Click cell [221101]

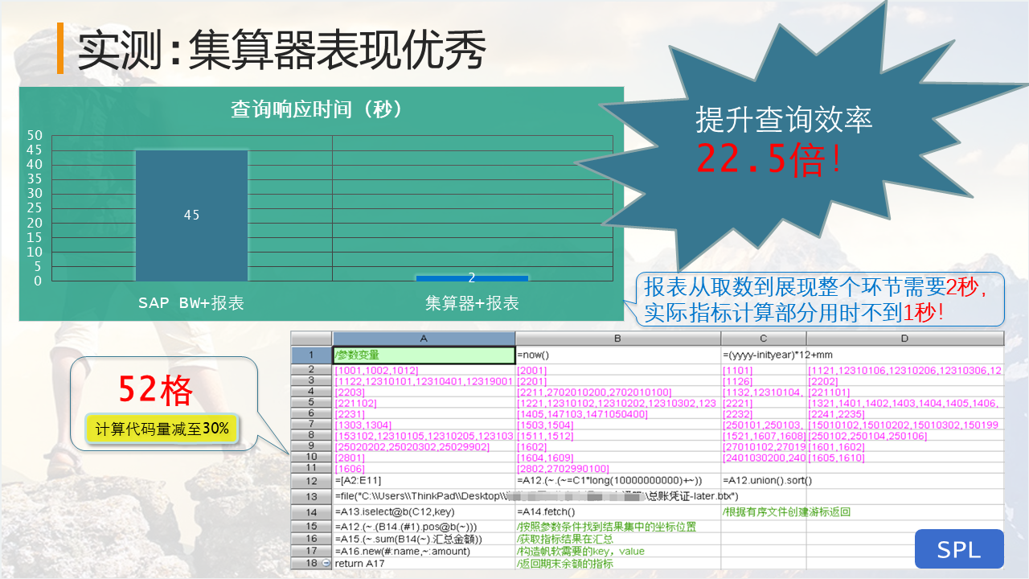(905, 392)
